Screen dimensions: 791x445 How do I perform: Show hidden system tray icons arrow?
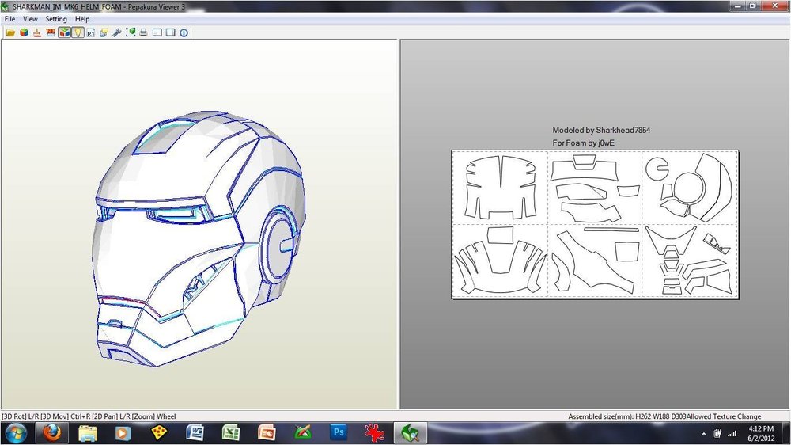704,434
